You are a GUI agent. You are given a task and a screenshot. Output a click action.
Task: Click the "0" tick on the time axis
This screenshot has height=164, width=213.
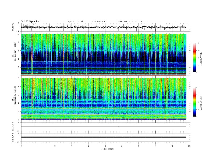pos(21,146)
